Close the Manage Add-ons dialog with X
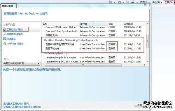The height and width of the screenshot is (111, 175). 145,5
